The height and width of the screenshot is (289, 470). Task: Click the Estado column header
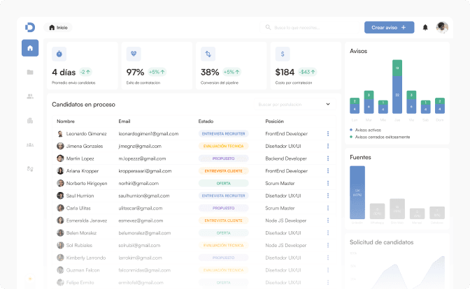coord(206,121)
